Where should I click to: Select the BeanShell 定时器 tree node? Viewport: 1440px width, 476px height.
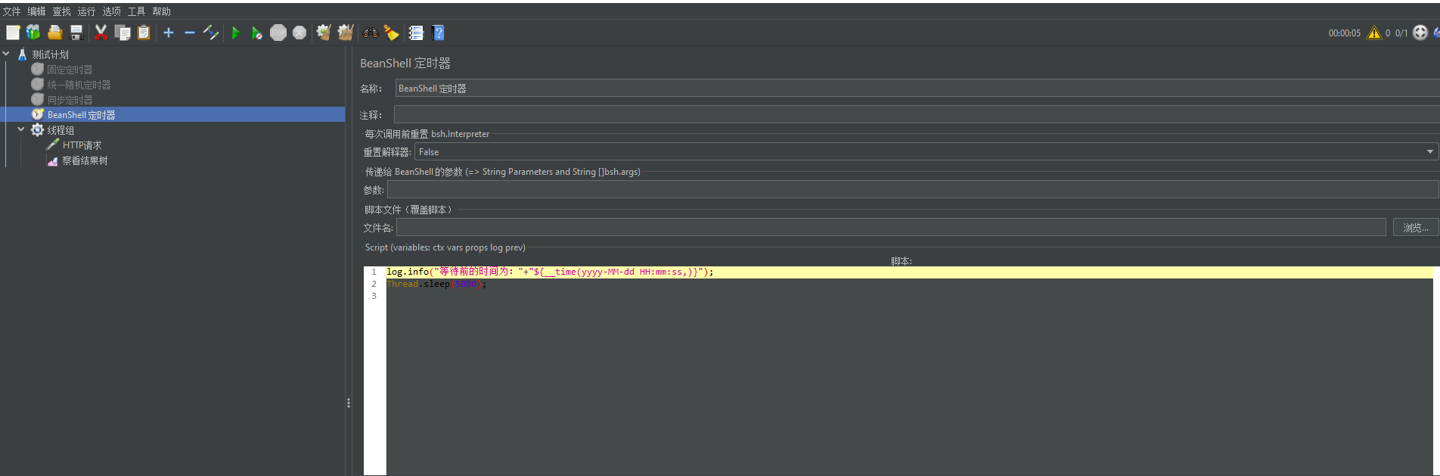click(x=81, y=115)
